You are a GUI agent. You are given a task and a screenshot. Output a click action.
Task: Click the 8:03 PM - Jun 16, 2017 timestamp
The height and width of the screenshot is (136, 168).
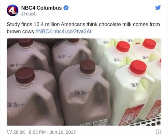(52, 132)
